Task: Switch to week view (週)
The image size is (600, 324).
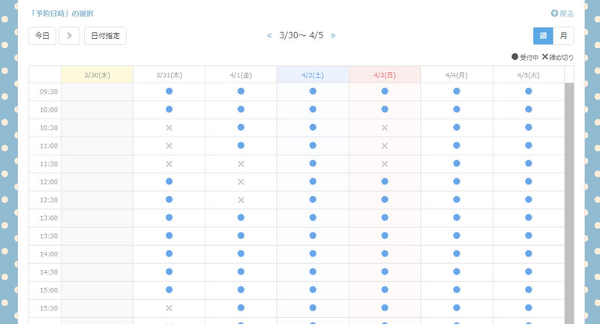Action: [542, 35]
